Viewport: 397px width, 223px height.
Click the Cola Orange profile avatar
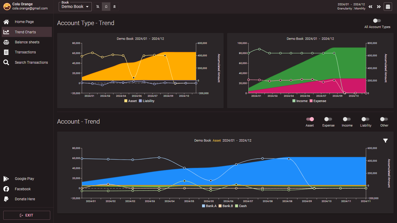(x=6, y=6)
